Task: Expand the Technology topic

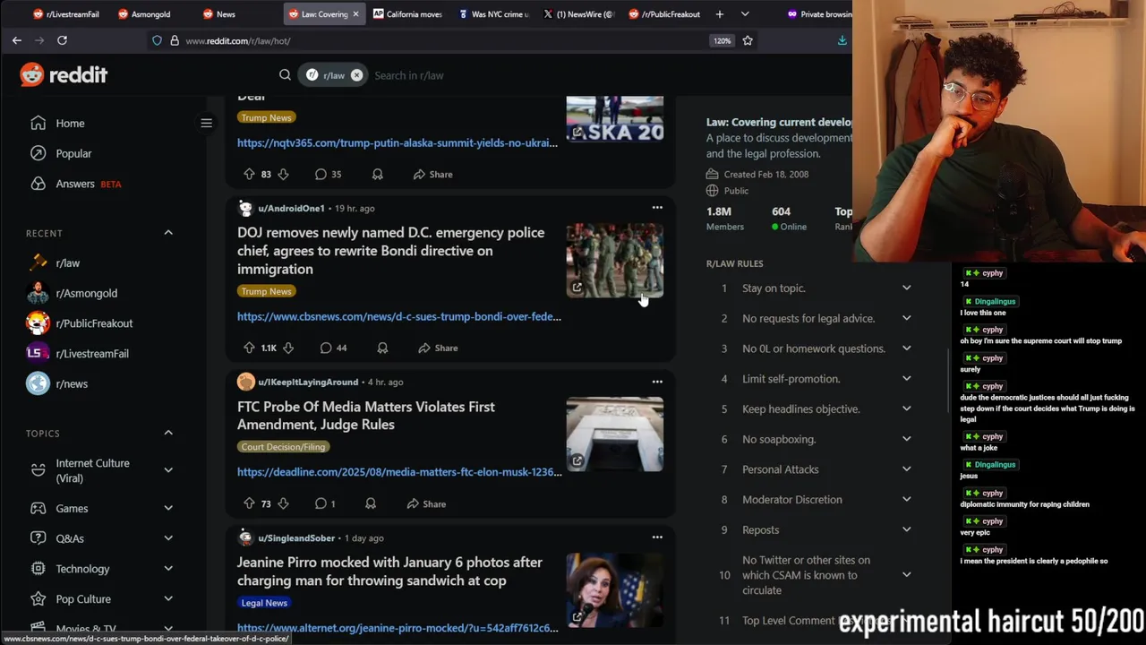Action: pos(168,569)
